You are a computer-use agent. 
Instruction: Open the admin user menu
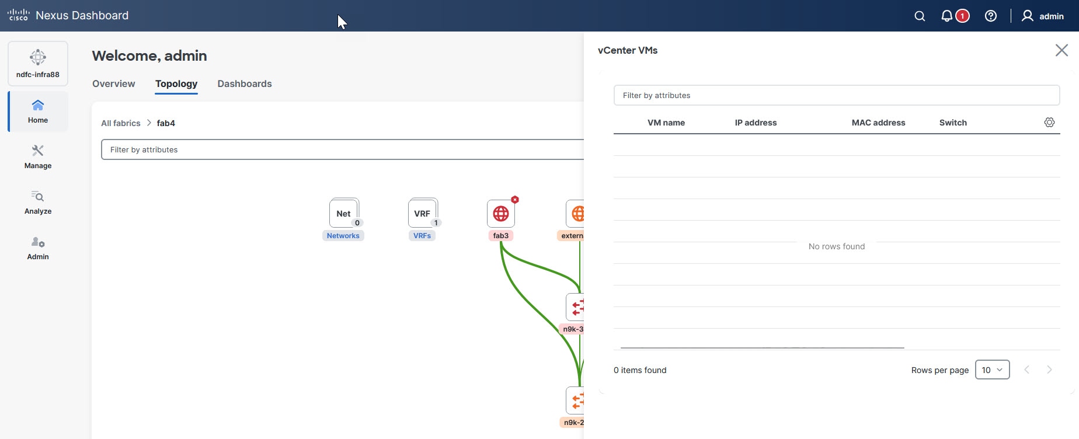click(1043, 16)
